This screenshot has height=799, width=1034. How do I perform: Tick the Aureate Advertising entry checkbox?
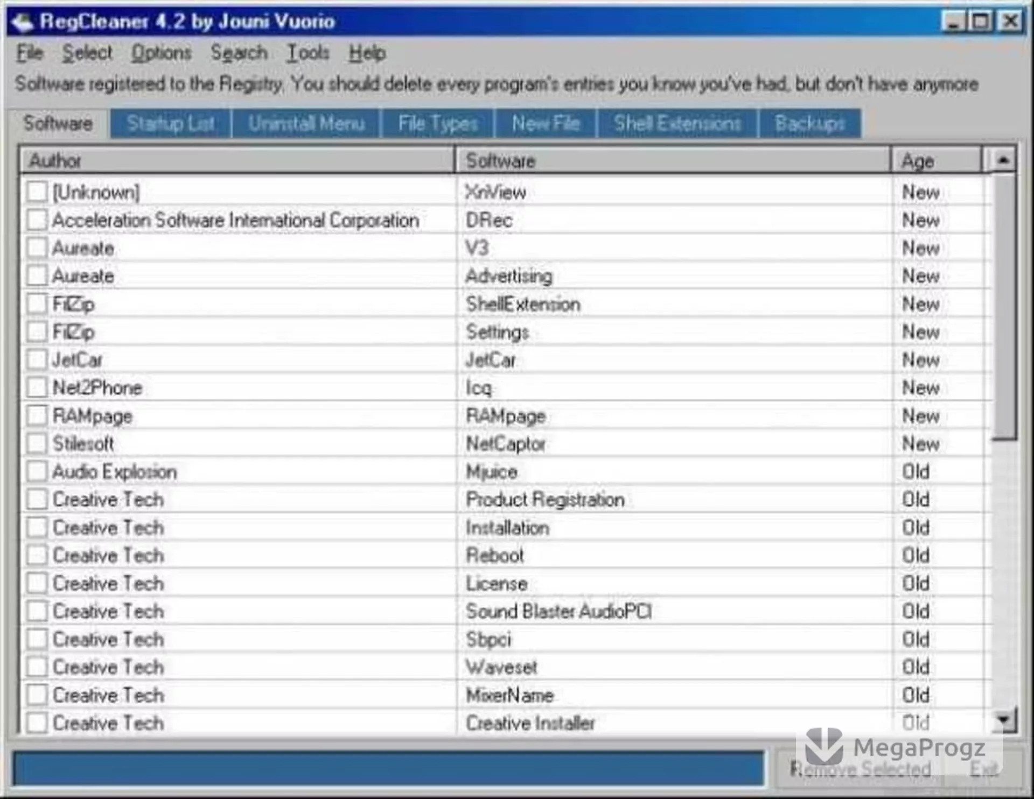click(x=37, y=275)
